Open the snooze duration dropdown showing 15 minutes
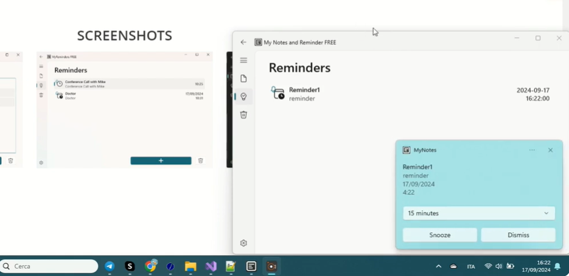The height and width of the screenshot is (276, 569). 479,213
